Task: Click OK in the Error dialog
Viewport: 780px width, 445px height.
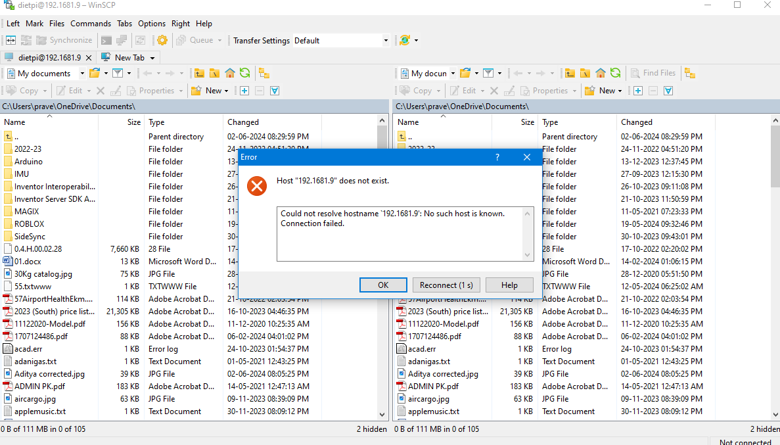Action: tap(383, 285)
